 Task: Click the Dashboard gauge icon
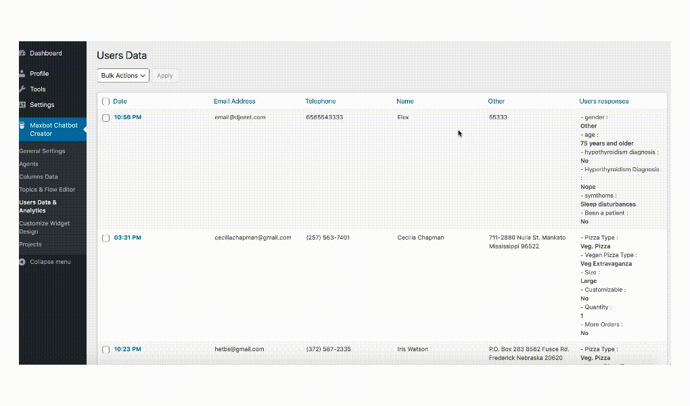pyautogui.click(x=22, y=53)
